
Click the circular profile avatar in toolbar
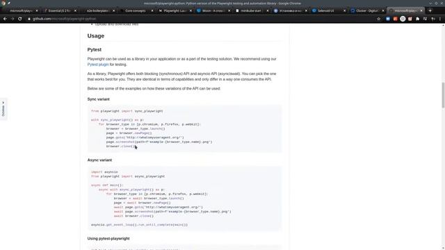(x=403, y=19)
